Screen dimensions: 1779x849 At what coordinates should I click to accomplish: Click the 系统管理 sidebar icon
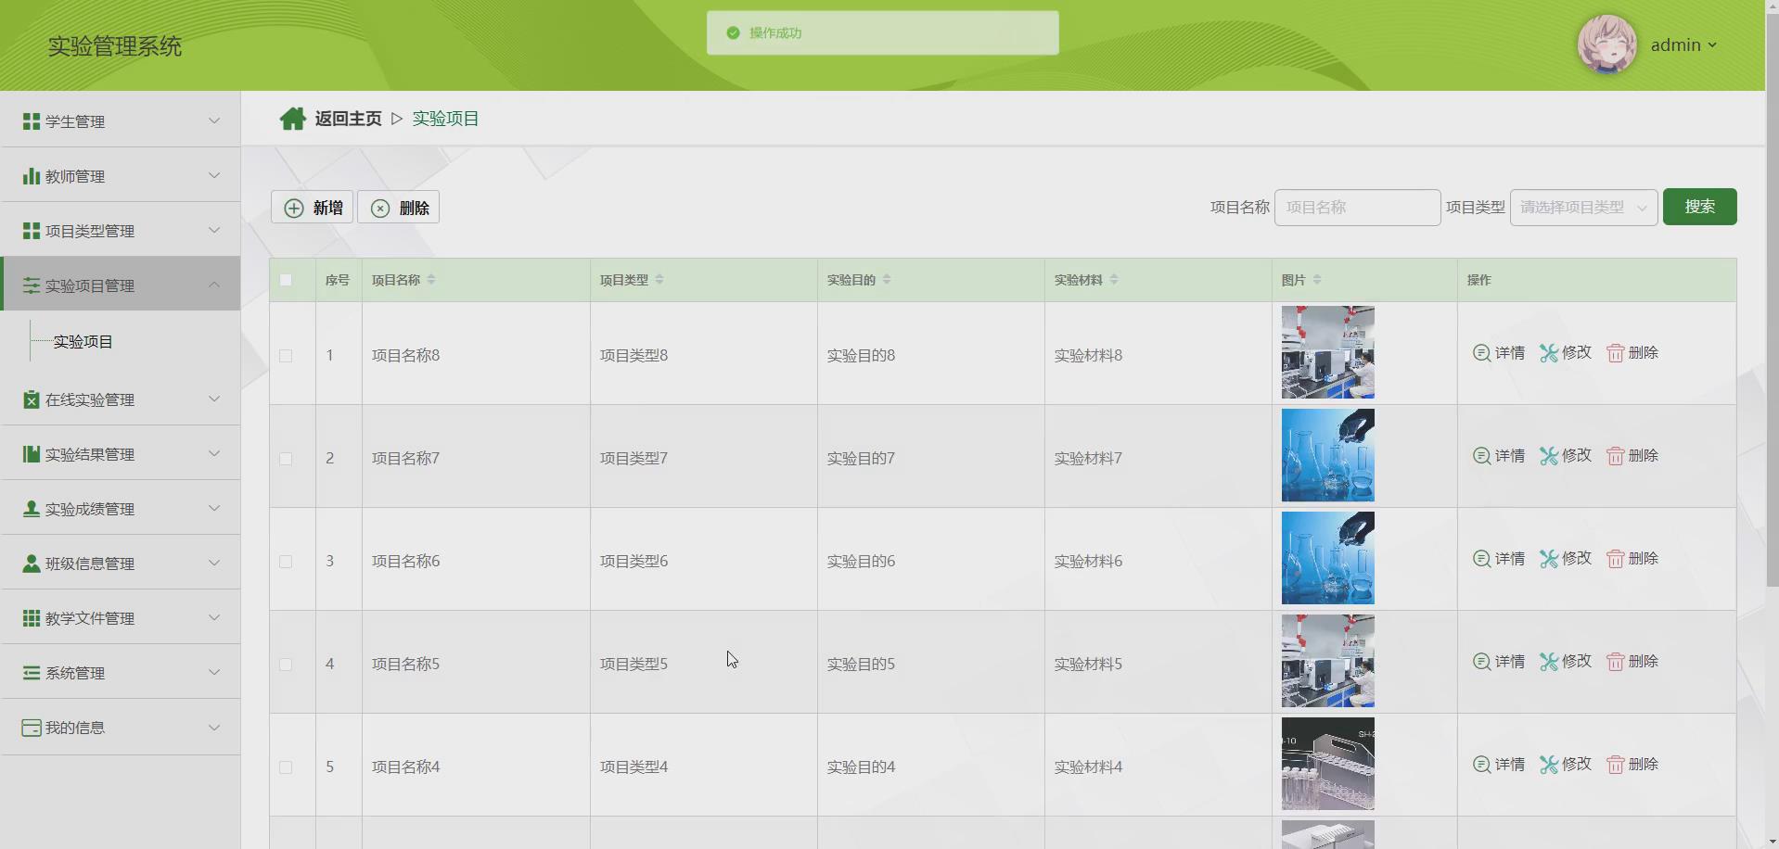[29, 673]
